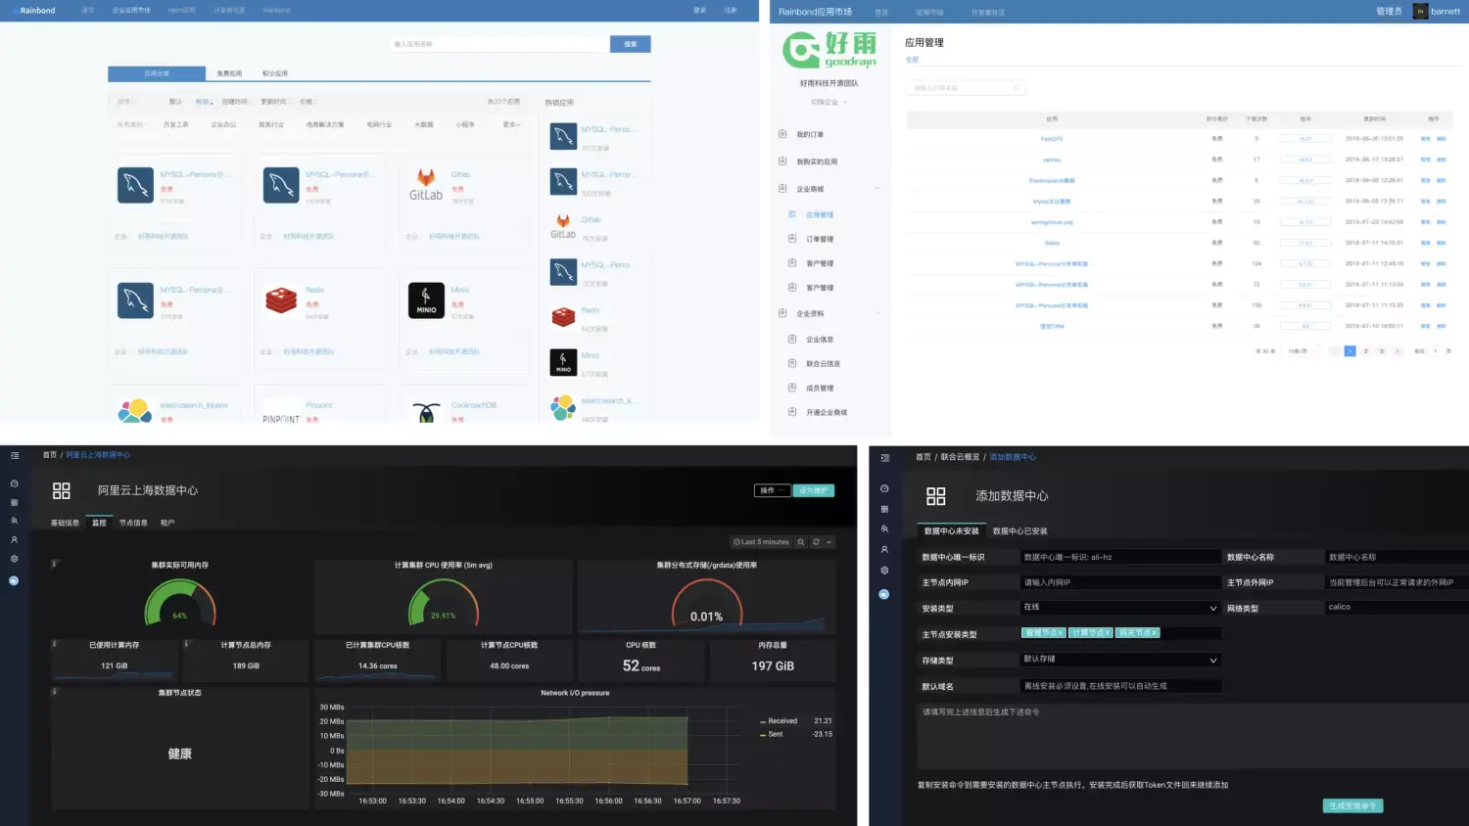Image resolution: width=1469 pixels, height=826 pixels.
Task: Open the 节点信息 tab
Action: coord(133,523)
